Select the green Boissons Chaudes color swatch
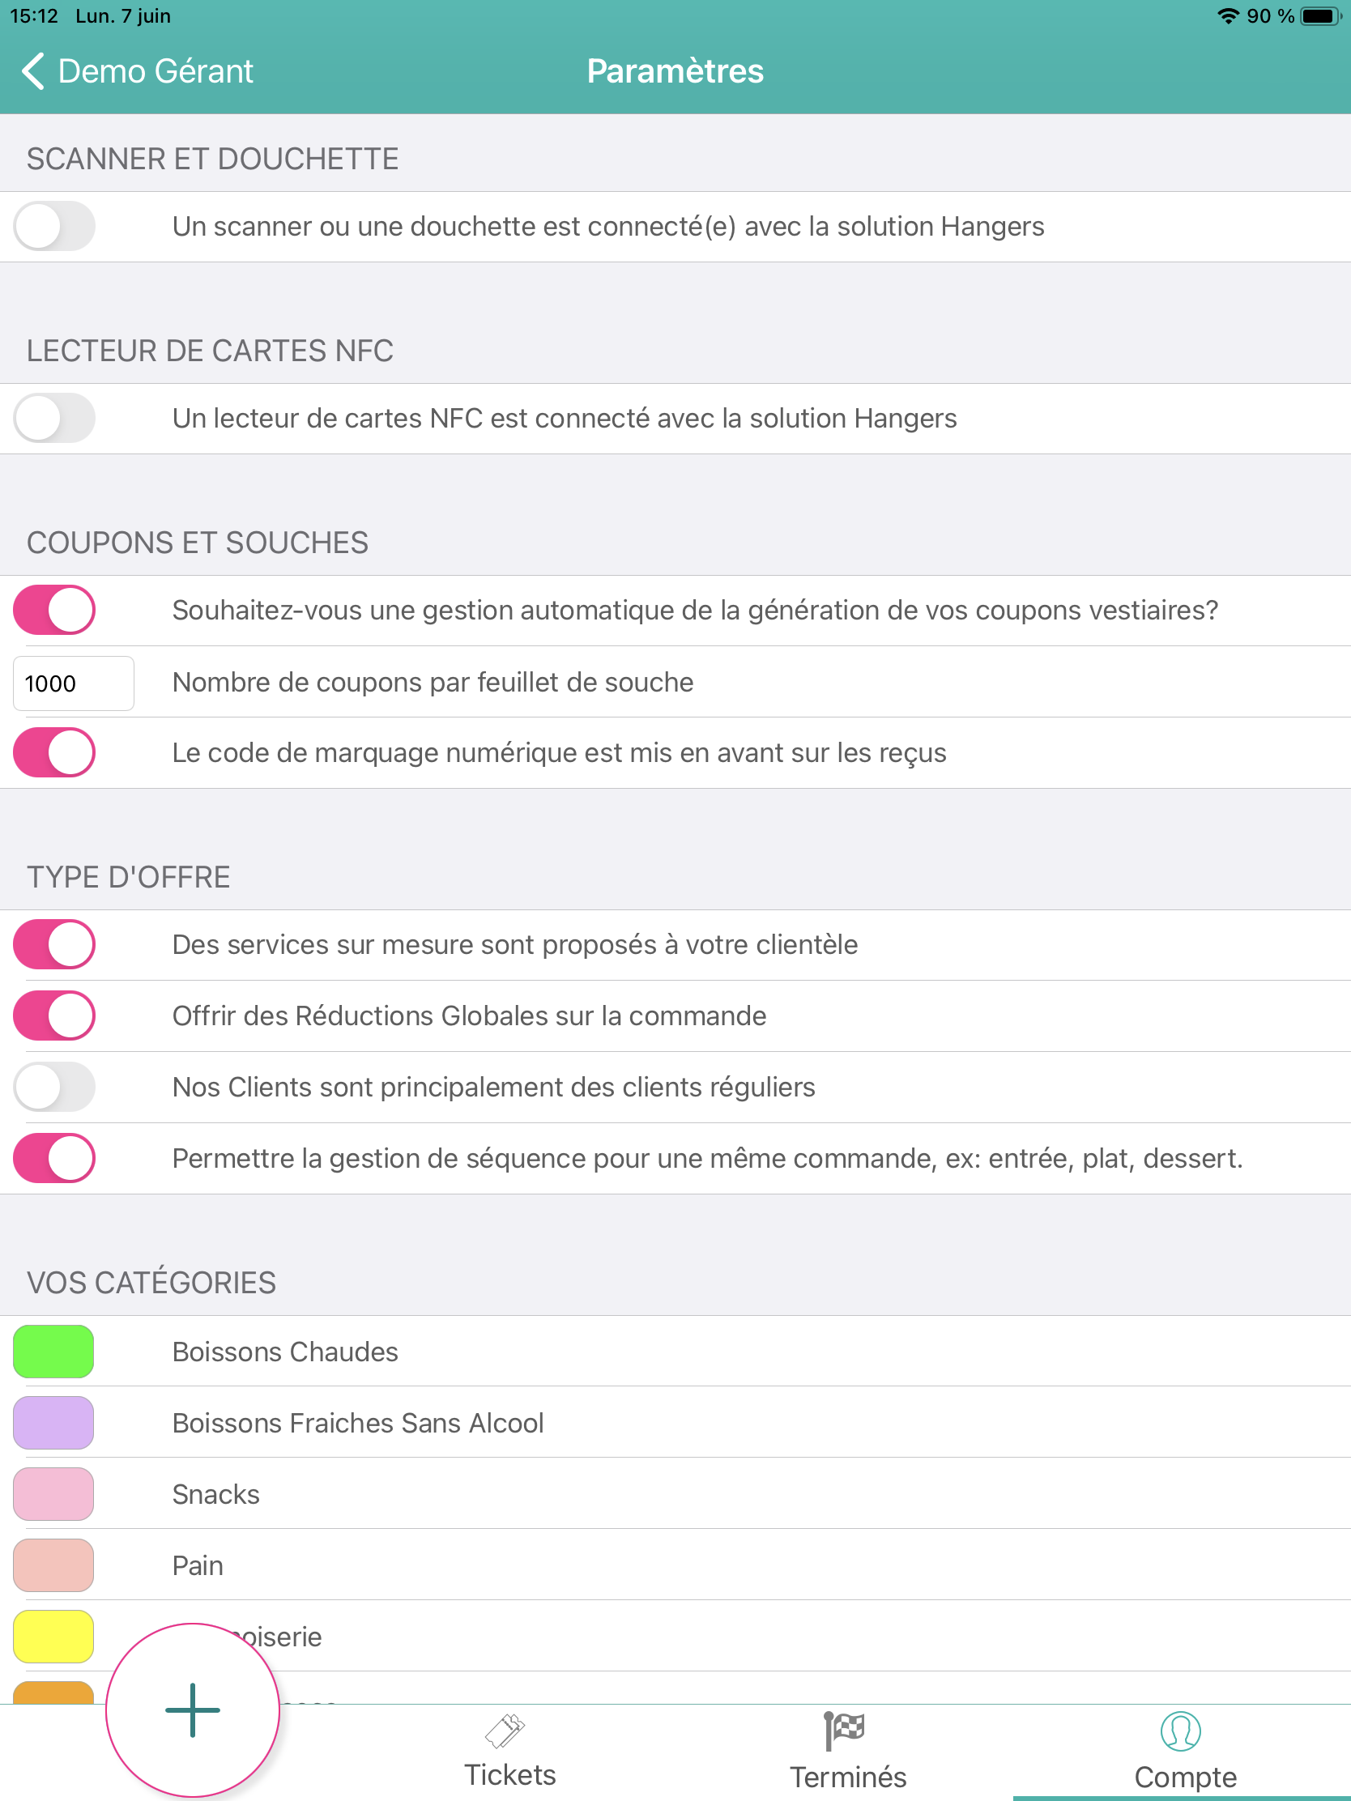This screenshot has height=1801, width=1351. click(53, 1352)
